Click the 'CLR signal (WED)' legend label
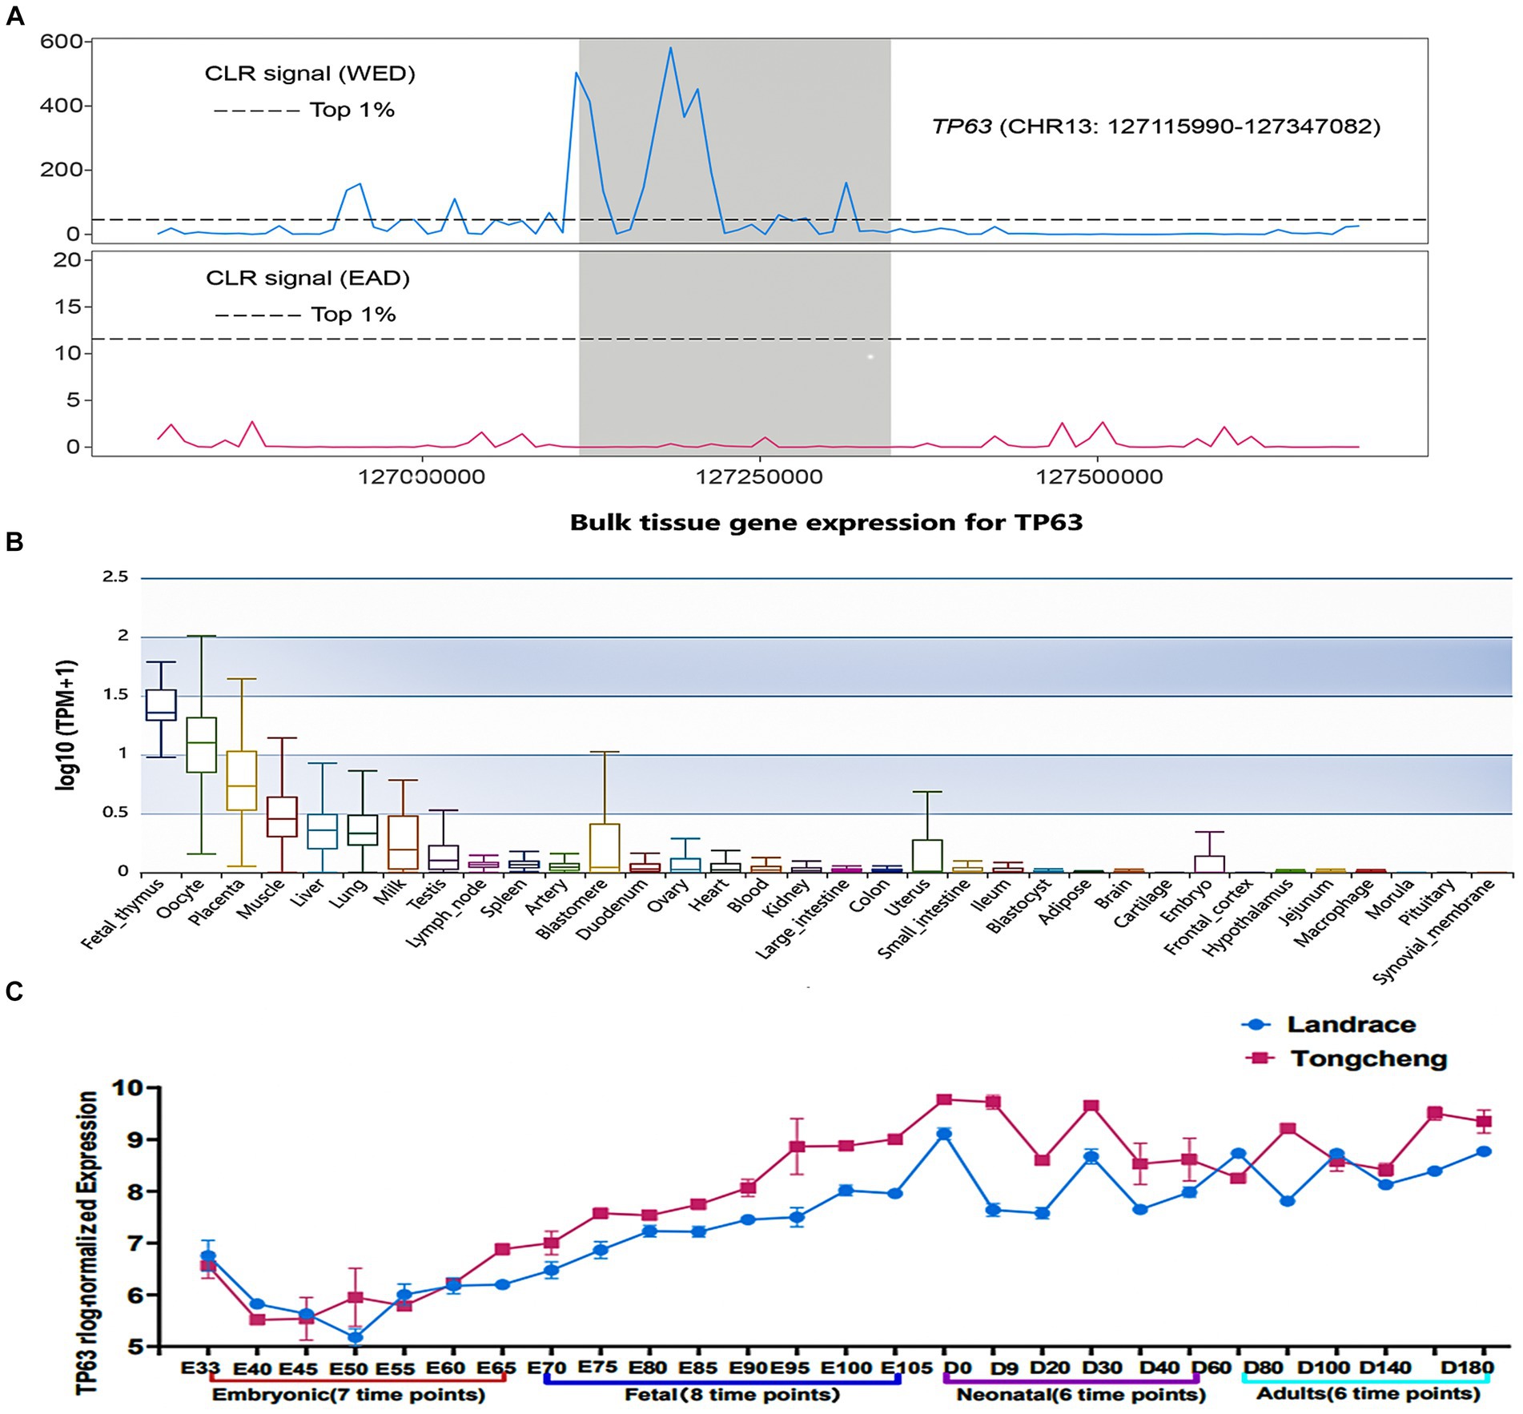This screenshot has height=1414, width=1523. point(310,74)
